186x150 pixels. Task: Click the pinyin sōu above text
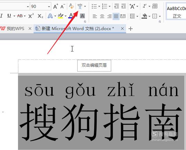[39, 90]
